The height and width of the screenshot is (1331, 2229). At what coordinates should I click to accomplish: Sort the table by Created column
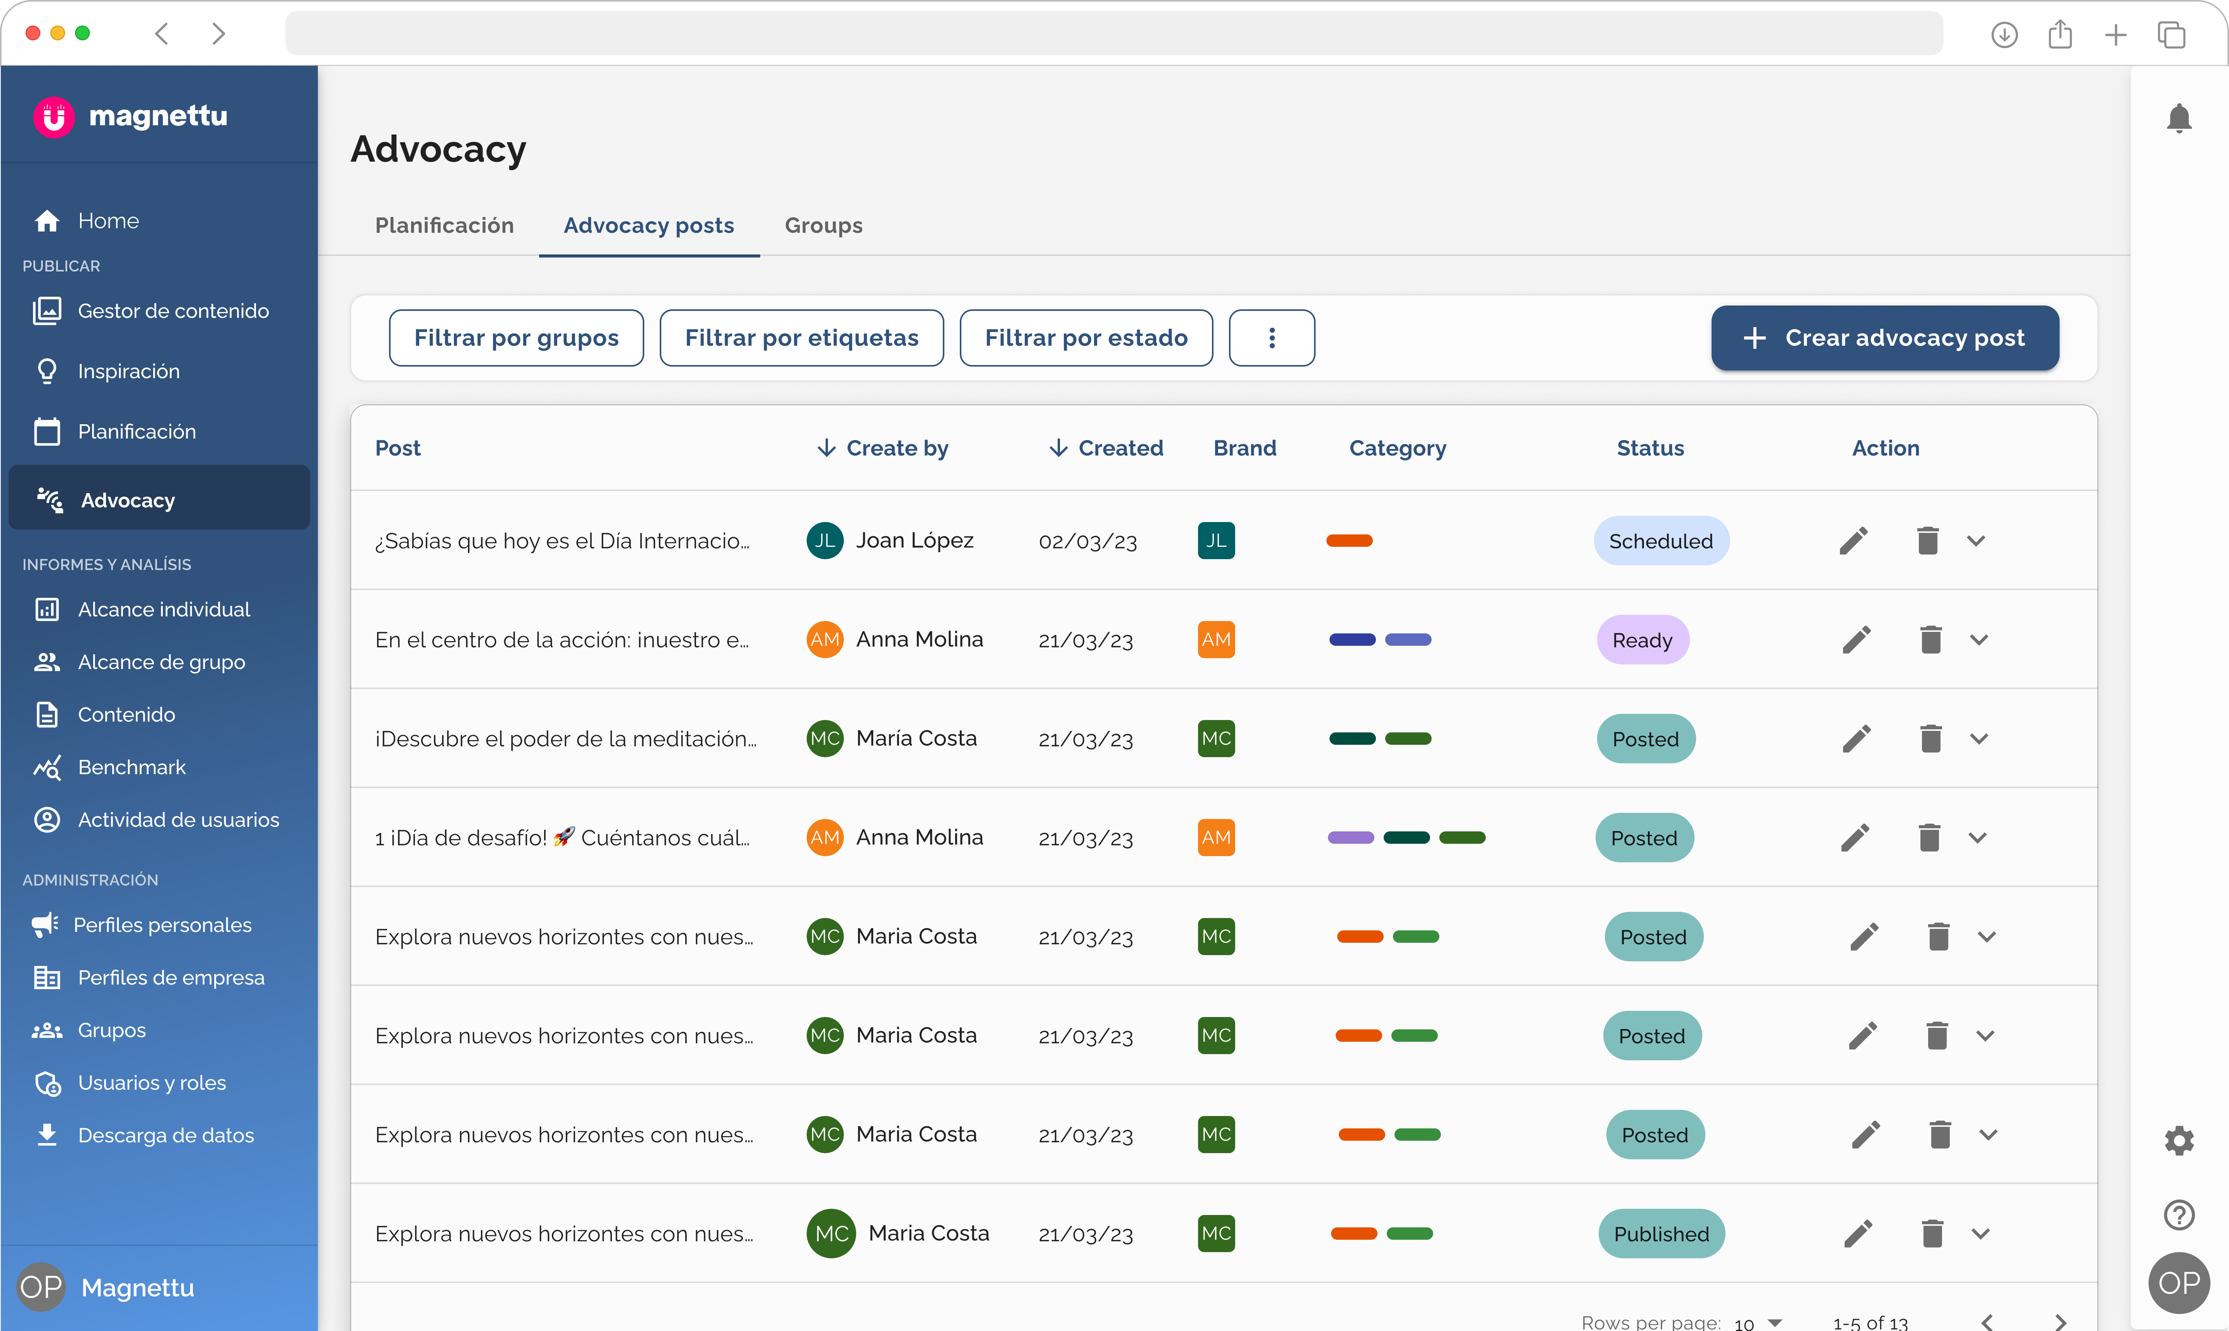(x=1105, y=447)
